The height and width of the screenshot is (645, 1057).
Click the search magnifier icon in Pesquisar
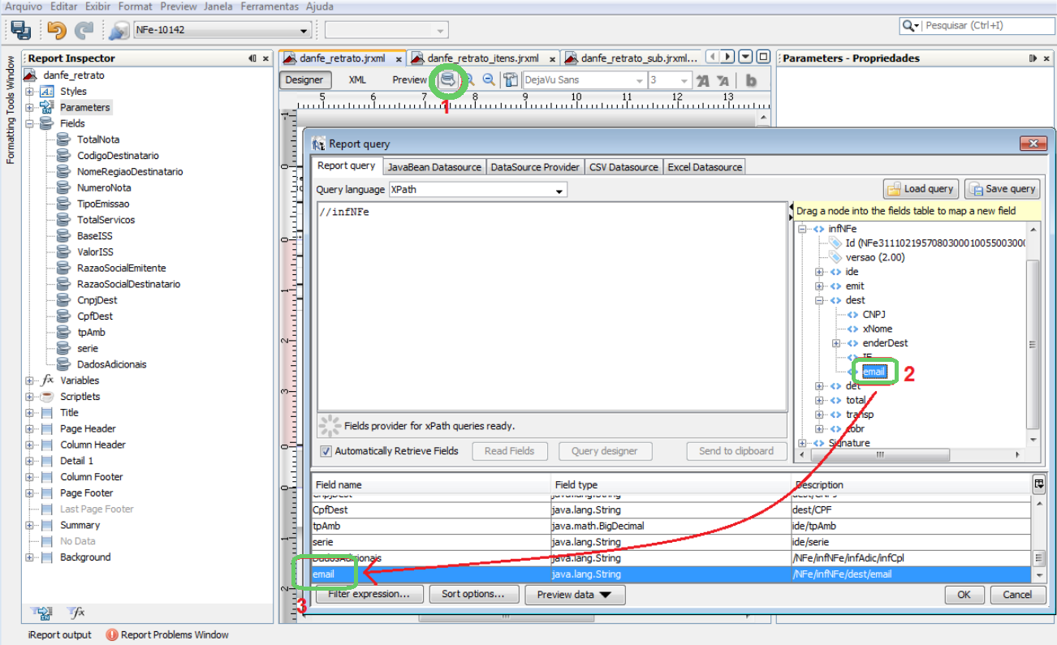(x=910, y=26)
